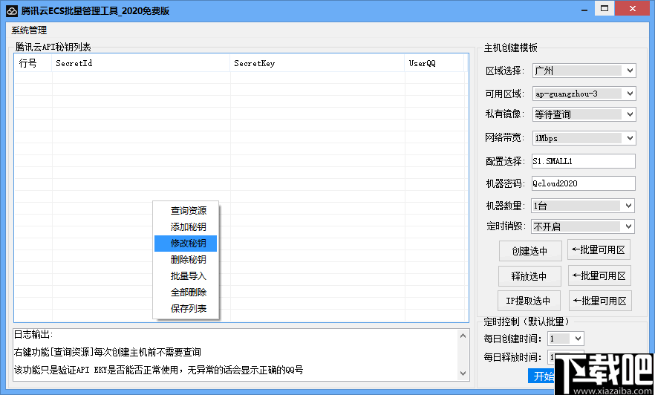Viewport: 655px width, 395px height.
Task: Click the SecretKey column header
Action: pos(318,63)
